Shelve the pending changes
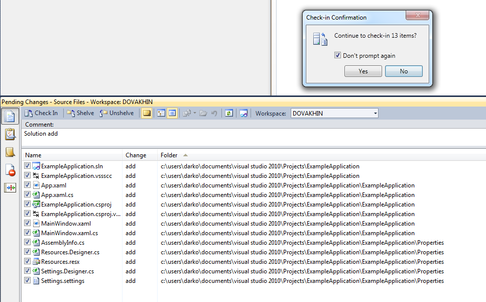 (80, 113)
